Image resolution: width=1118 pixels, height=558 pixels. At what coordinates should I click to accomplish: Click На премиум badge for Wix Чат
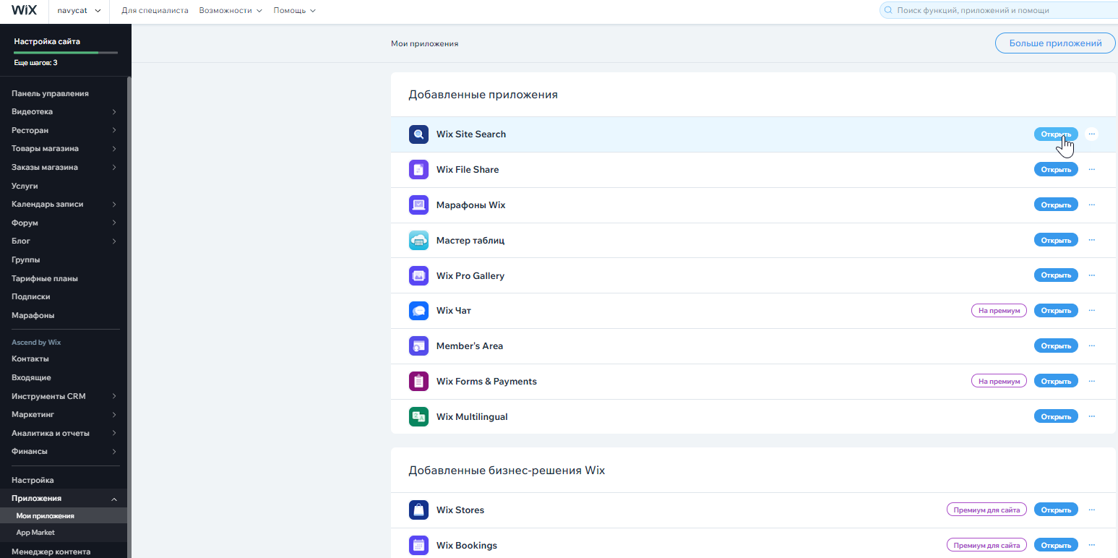999,311
